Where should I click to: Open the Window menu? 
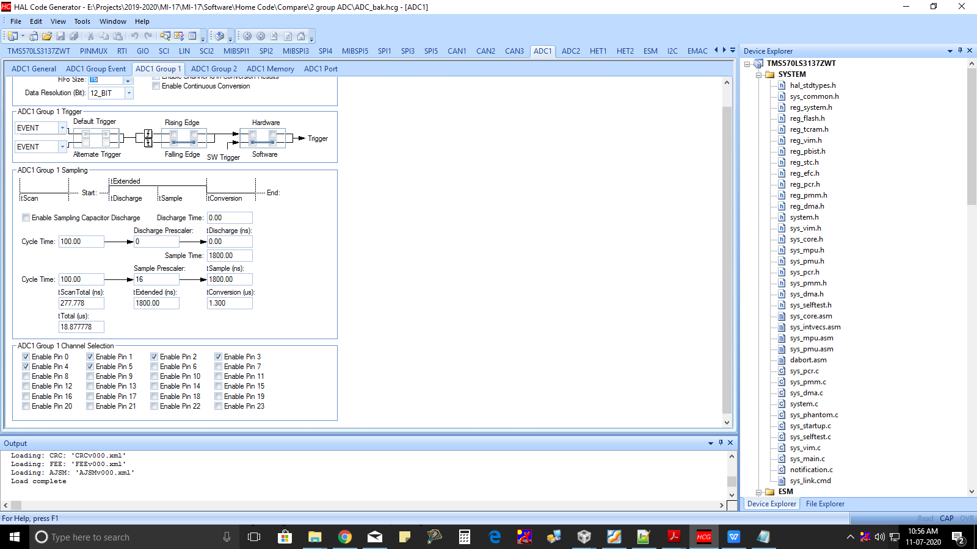[x=113, y=21]
